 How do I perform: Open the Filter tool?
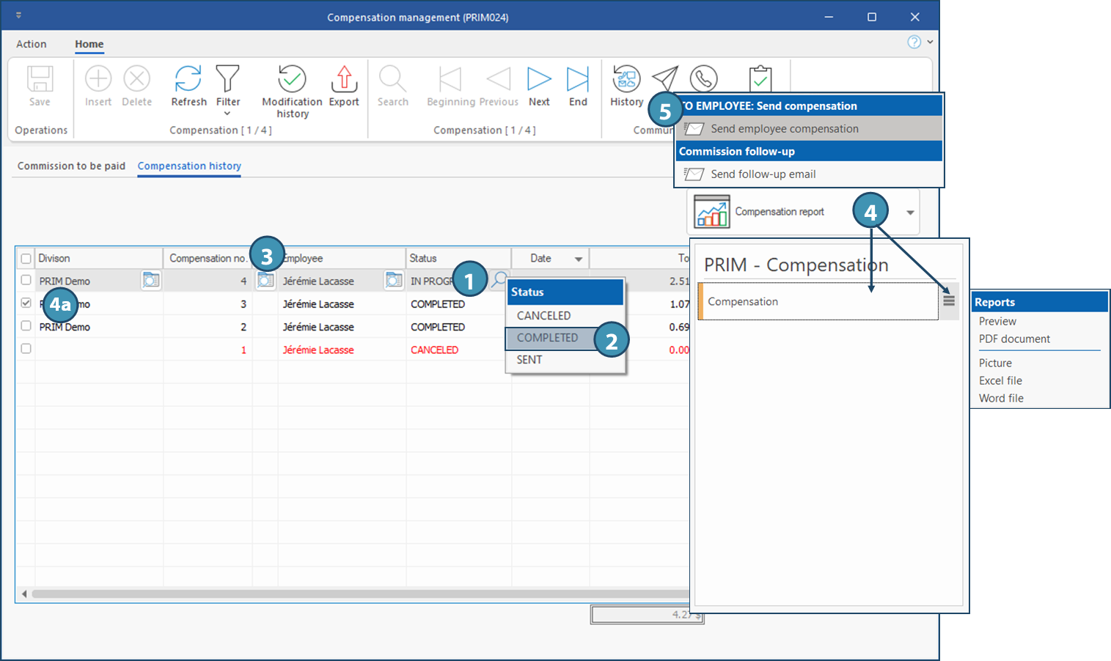tap(227, 79)
